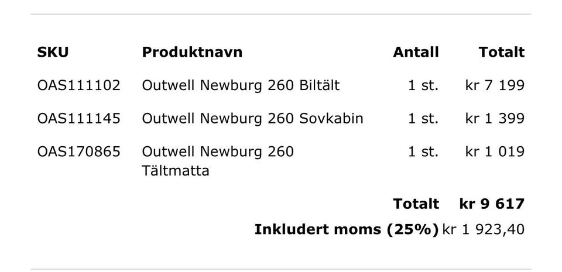
Task: Click price kr 1 399
Action: tap(495, 119)
